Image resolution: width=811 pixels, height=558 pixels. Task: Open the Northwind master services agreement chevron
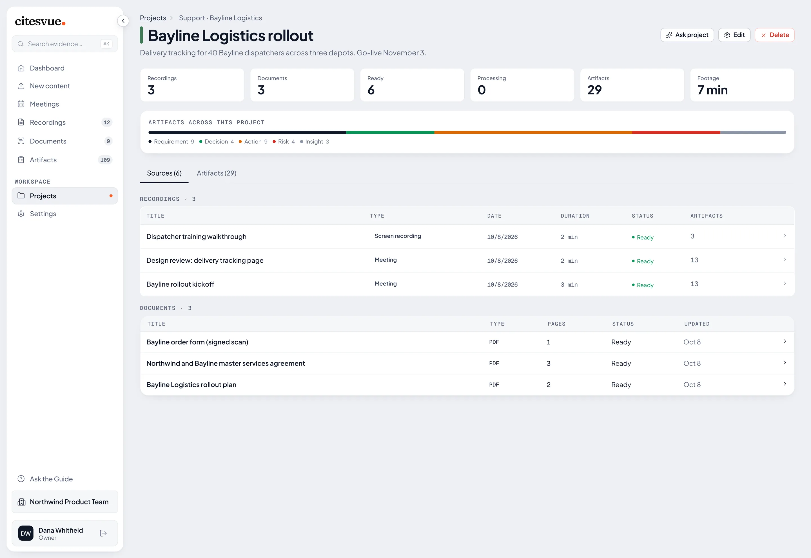(x=785, y=363)
